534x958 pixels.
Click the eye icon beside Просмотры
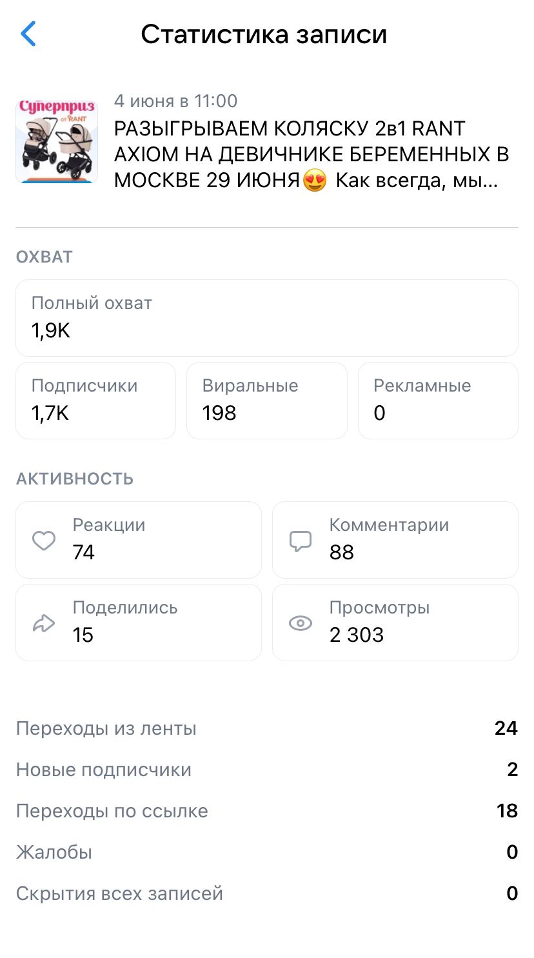(301, 623)
